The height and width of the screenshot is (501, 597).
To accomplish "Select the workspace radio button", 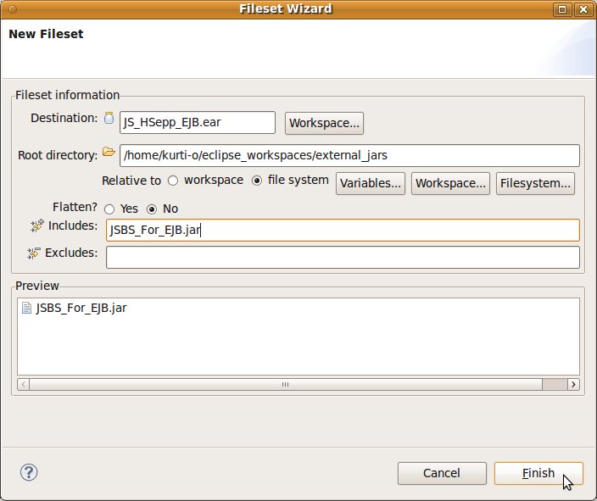I will [x=173, y=181].
